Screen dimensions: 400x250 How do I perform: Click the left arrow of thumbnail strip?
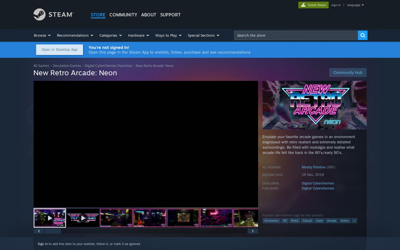point(39,231)
